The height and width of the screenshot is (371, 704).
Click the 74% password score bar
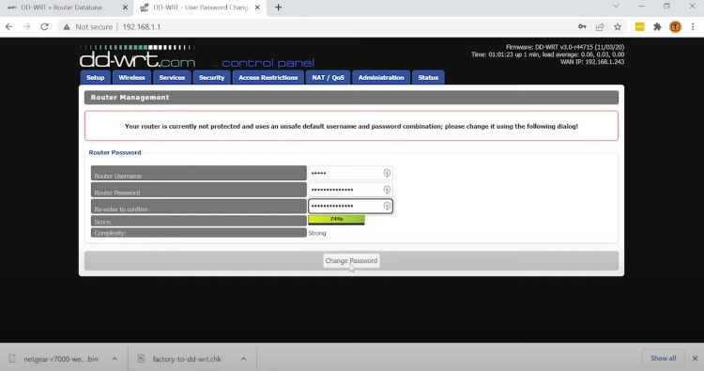336,220
